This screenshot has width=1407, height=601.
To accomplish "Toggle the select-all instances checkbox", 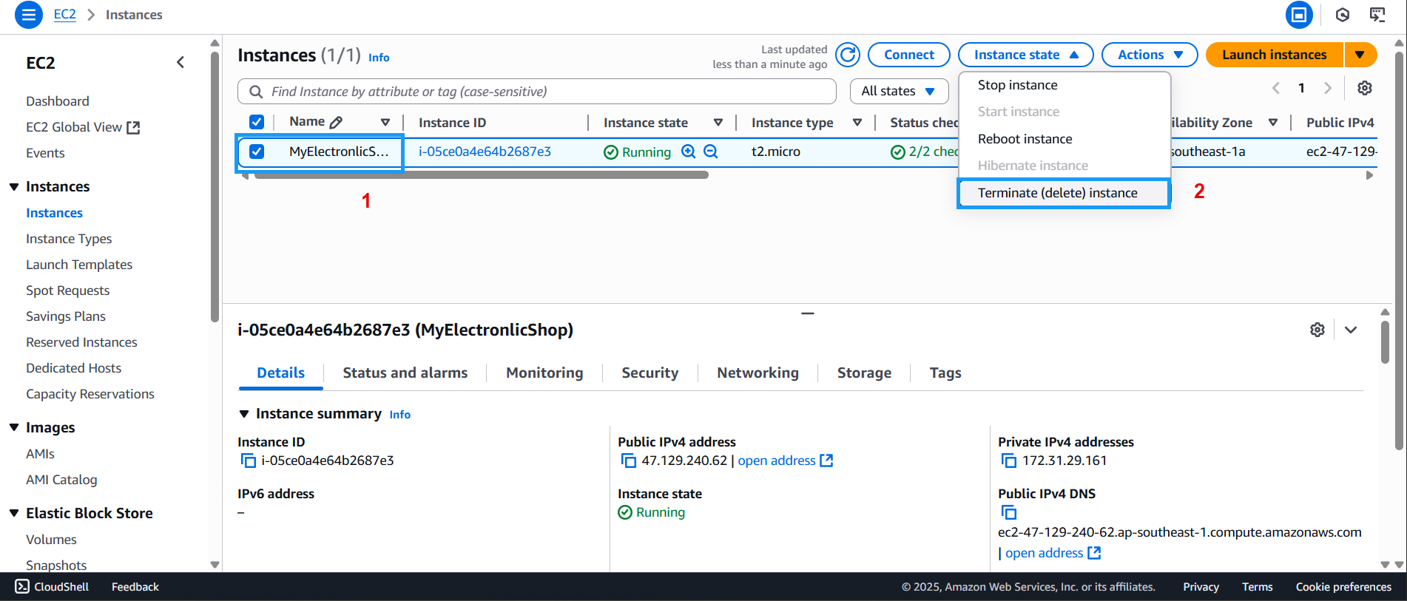I will click(x=257, y=122).
